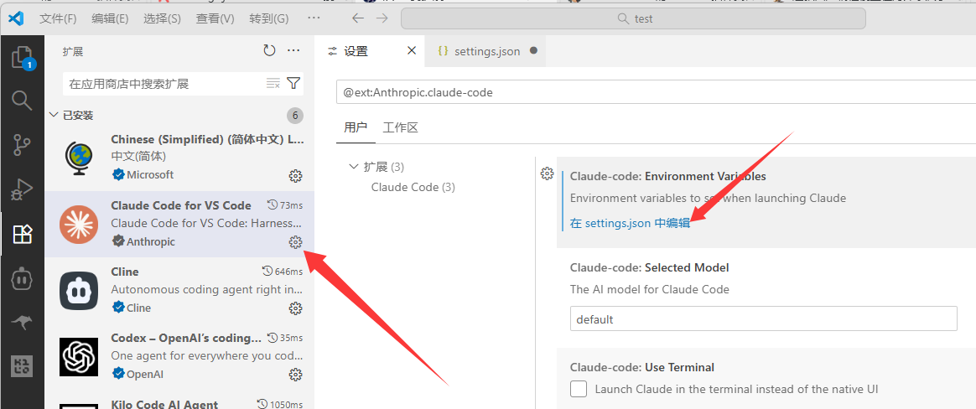Click the VS Code logo icon
This screenshot has height=409, width=976.
(x=16, y=18)
